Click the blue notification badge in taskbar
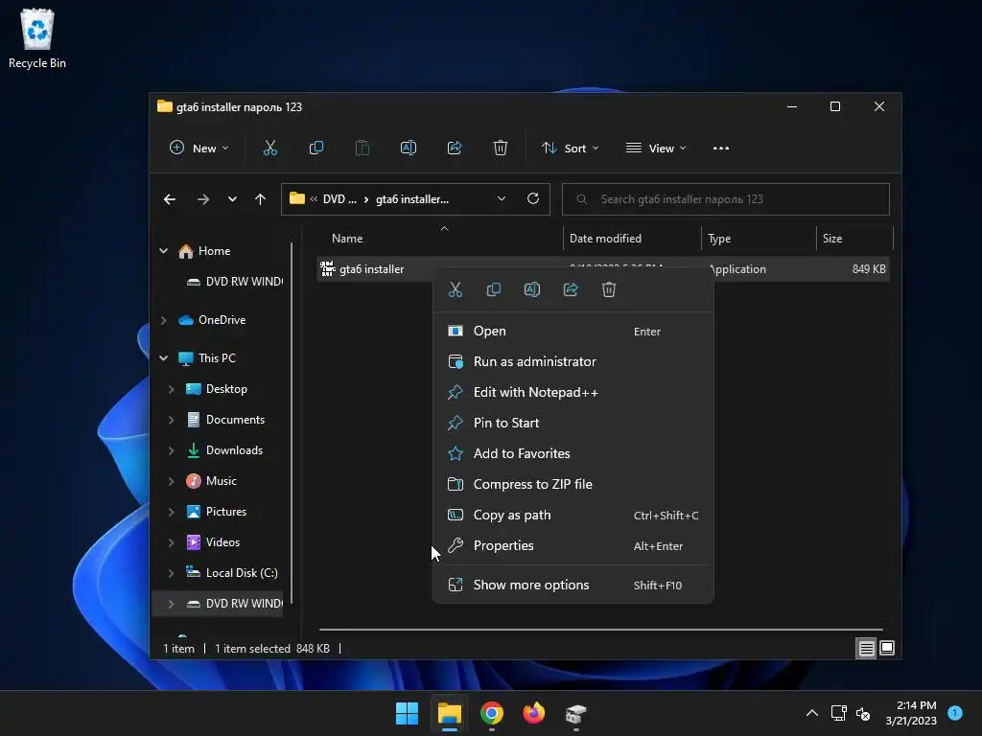Viewport: 982px width, 736px height. pos(955,712)
